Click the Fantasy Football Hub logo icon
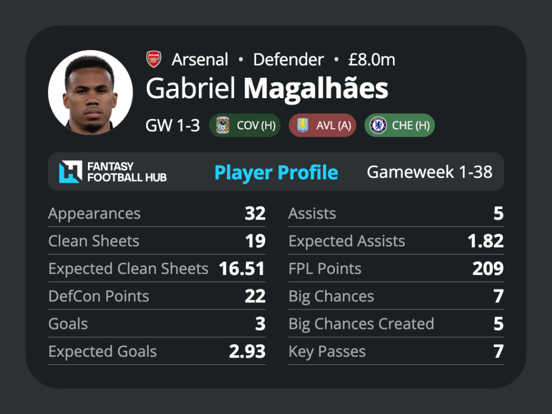 pyautogui.click(x=71, y=172)
